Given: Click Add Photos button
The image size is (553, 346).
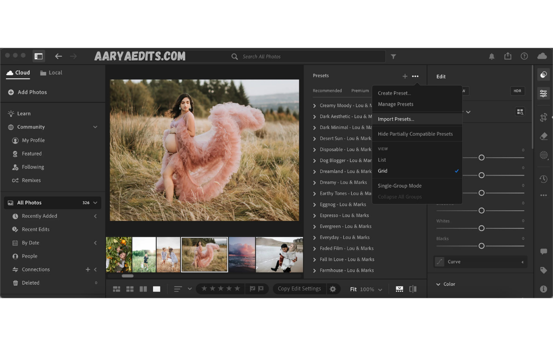Looking at the screenshot, I should pyautogui.click(x=27, y=92).
